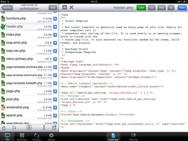
Task: Select the checked header.php file
Action: (29, 27)
